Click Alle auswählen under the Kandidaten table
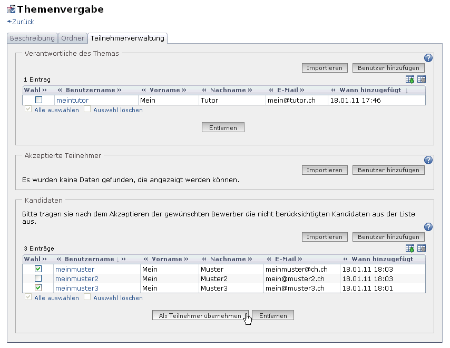450x348 pixels. pos(56,298)
